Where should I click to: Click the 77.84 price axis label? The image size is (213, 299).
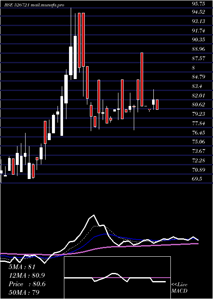199,123
